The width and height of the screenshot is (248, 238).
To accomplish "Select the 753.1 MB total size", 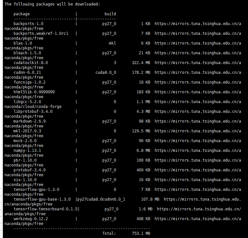I will coord(141,233).
